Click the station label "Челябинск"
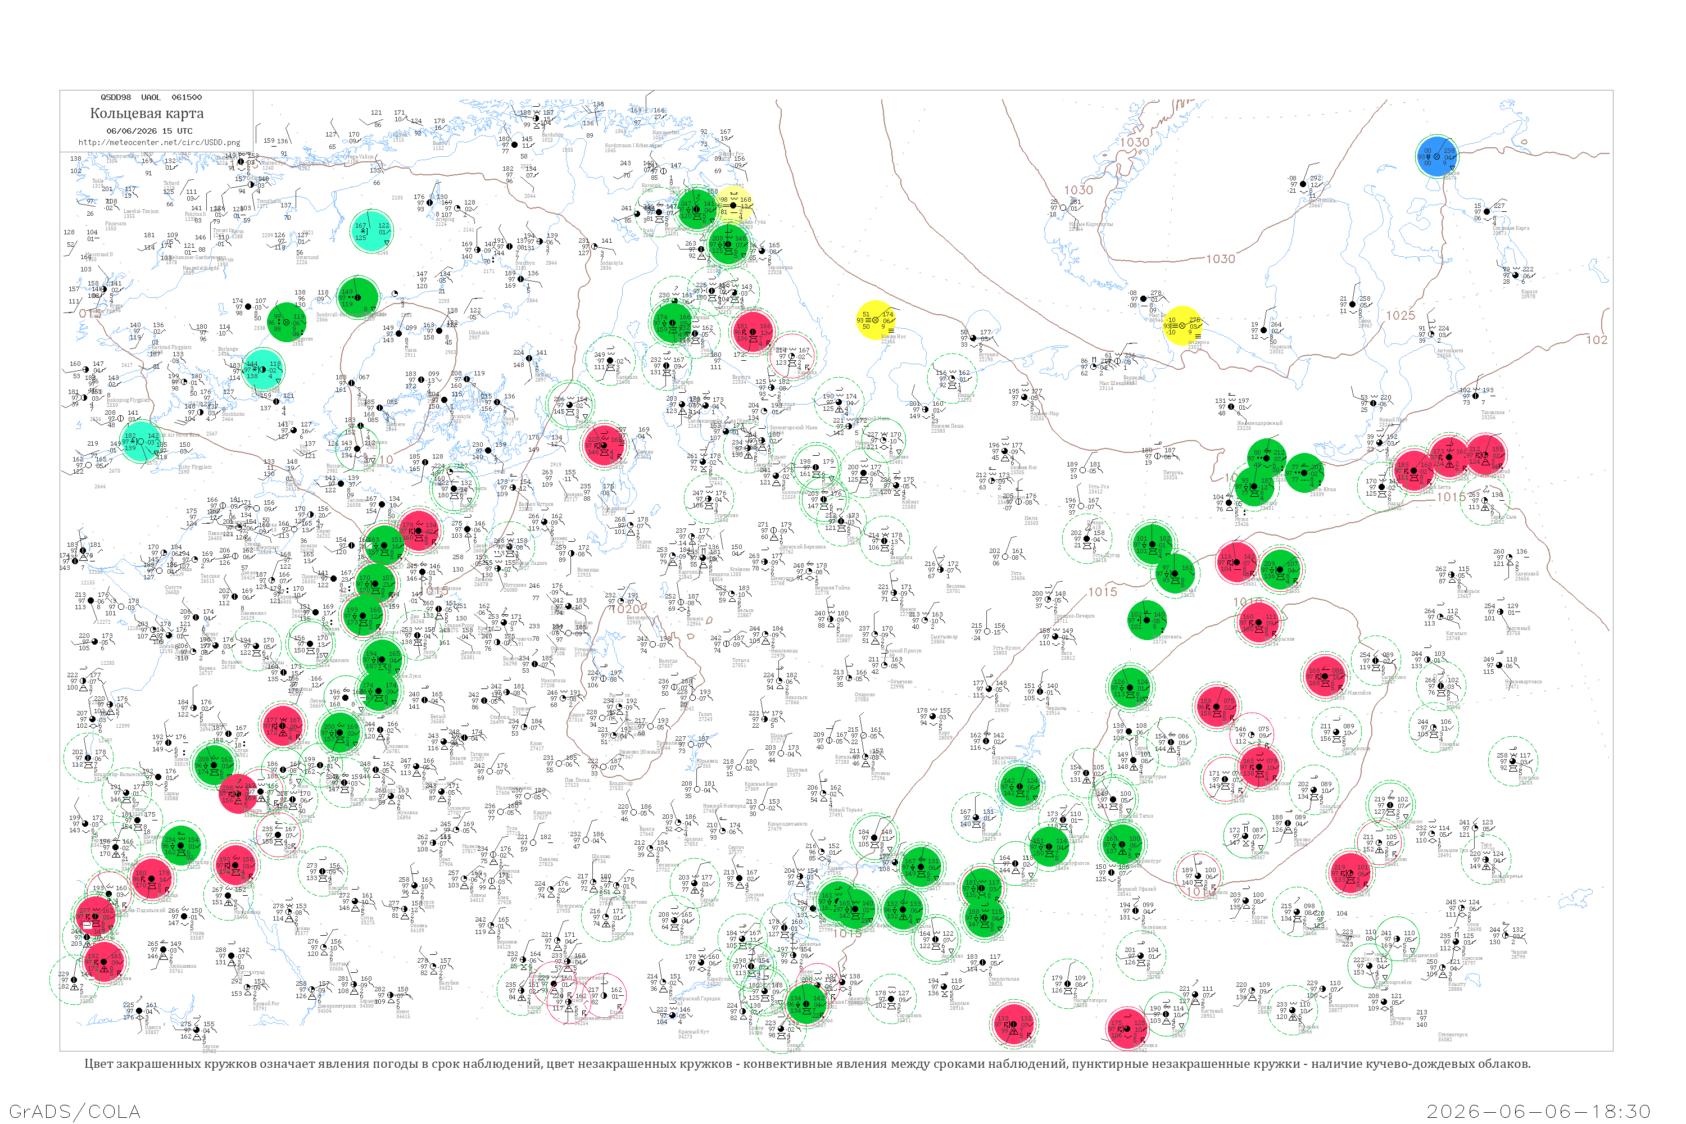The height and width of the screenshot is (1124, 1686). (x=1153, y=928)
